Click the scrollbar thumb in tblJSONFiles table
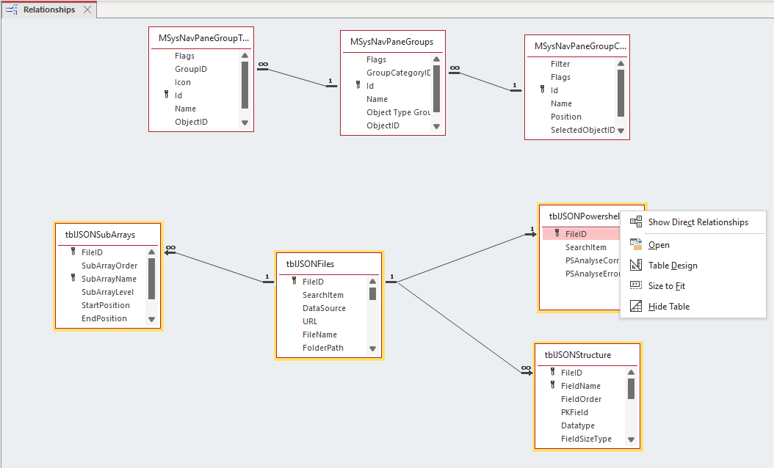774x468 pixels. click(x=373, y=294)
